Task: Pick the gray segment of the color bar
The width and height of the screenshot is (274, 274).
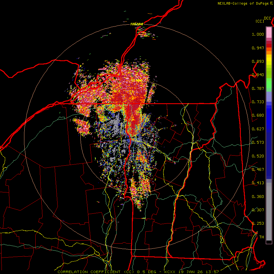Action: tap(269, 212)
